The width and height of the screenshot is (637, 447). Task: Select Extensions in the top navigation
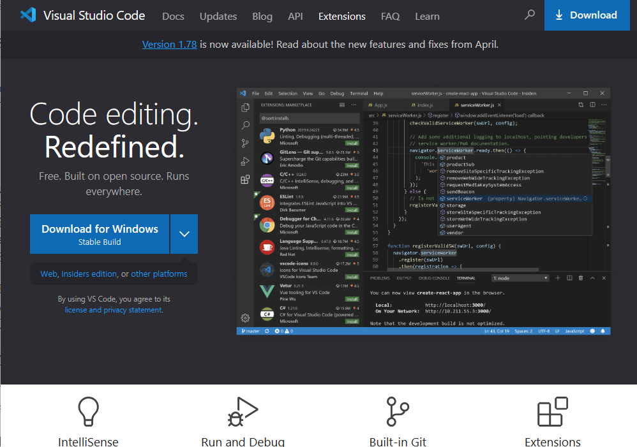[342, 16]
